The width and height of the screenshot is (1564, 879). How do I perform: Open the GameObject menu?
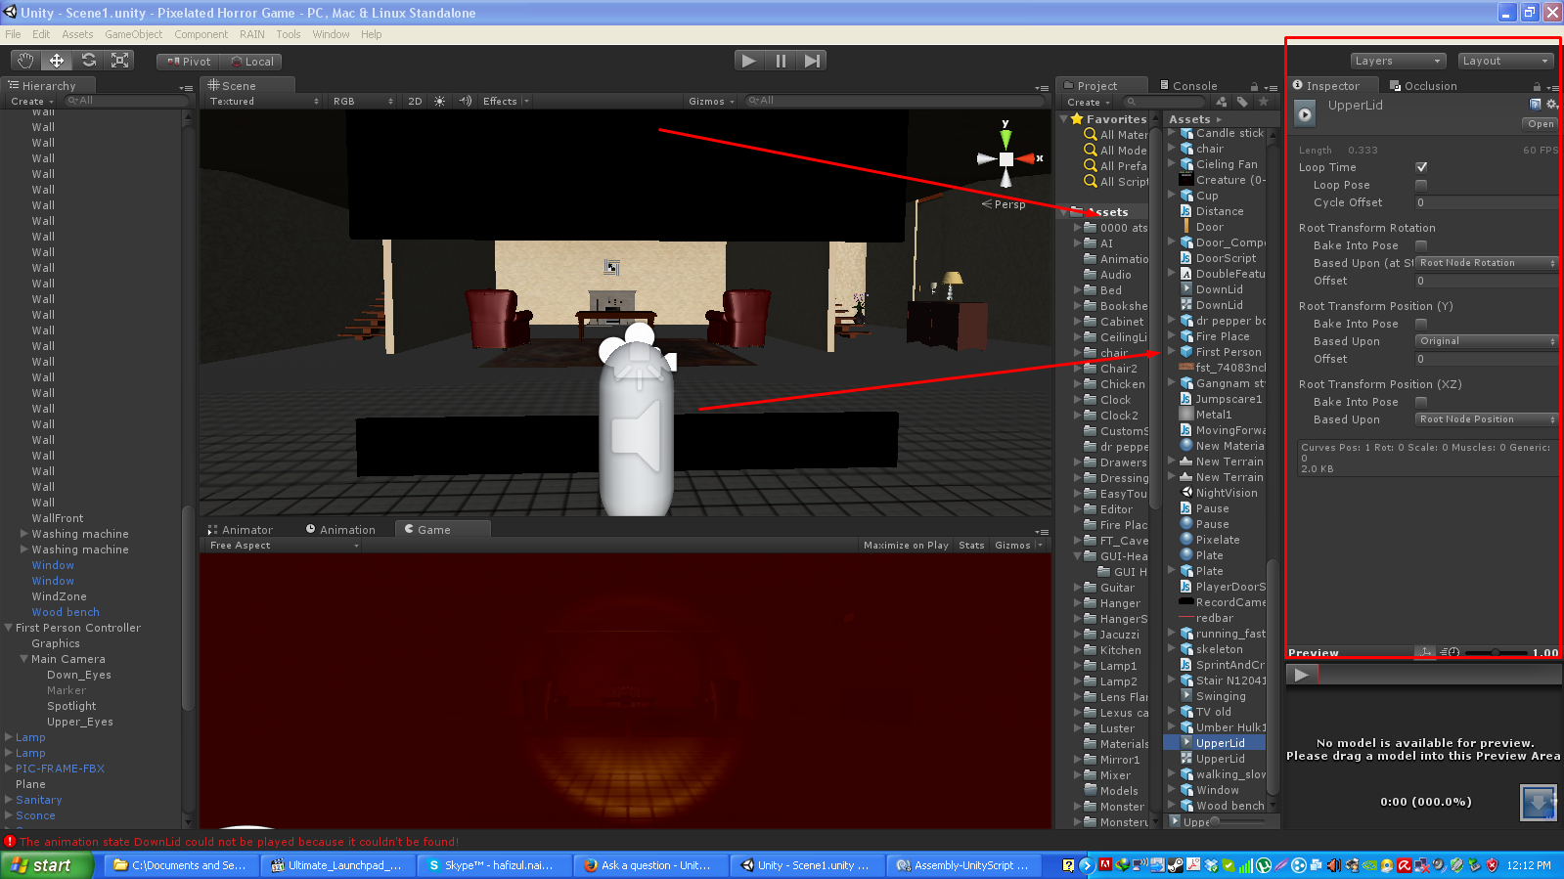(x=133, y=34)
